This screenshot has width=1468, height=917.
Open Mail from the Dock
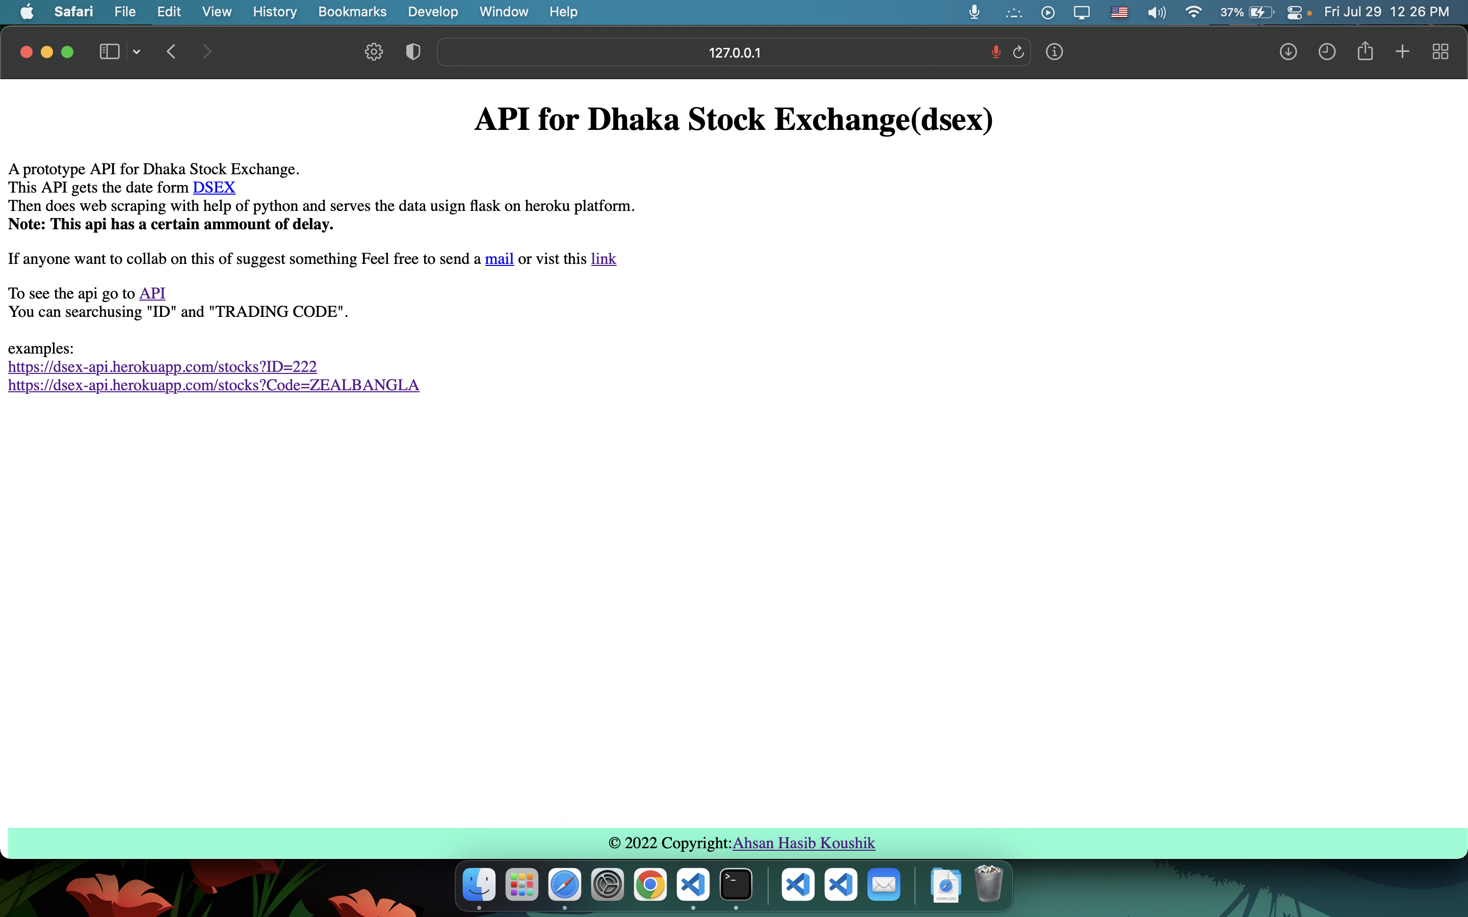pos(884,885)
